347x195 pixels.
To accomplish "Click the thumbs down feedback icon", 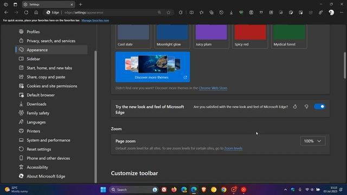I will click(x=306, y=107).
